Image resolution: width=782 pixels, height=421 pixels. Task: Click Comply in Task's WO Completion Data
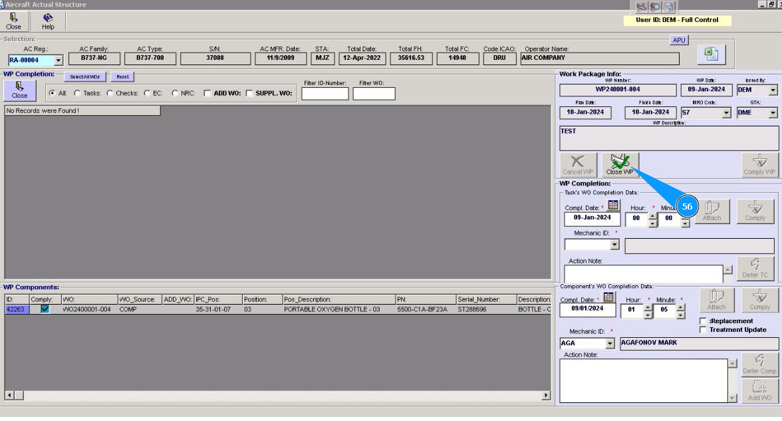pyautogui.click(x=755, y=211)
